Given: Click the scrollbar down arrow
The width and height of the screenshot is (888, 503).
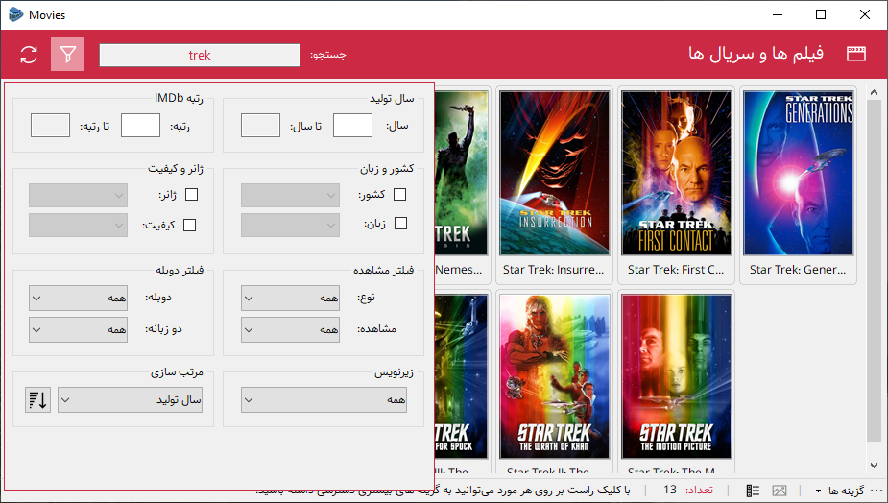Looking at the screenshot, I should click(874, 466).
